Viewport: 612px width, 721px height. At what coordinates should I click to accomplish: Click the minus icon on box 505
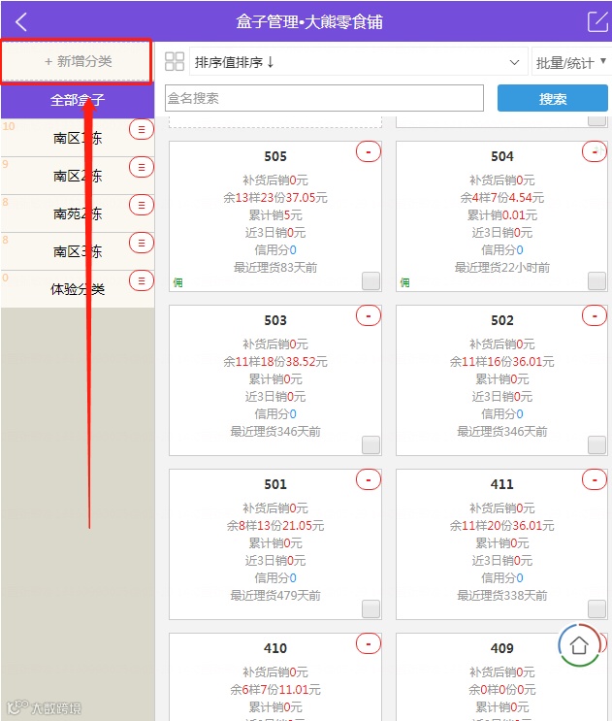[369, 151]
